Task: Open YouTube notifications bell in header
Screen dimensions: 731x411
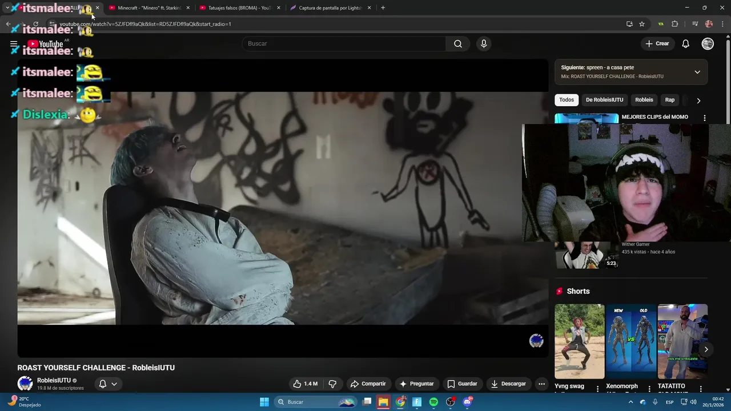Action: pyautogui.click(x=686, y=44)
